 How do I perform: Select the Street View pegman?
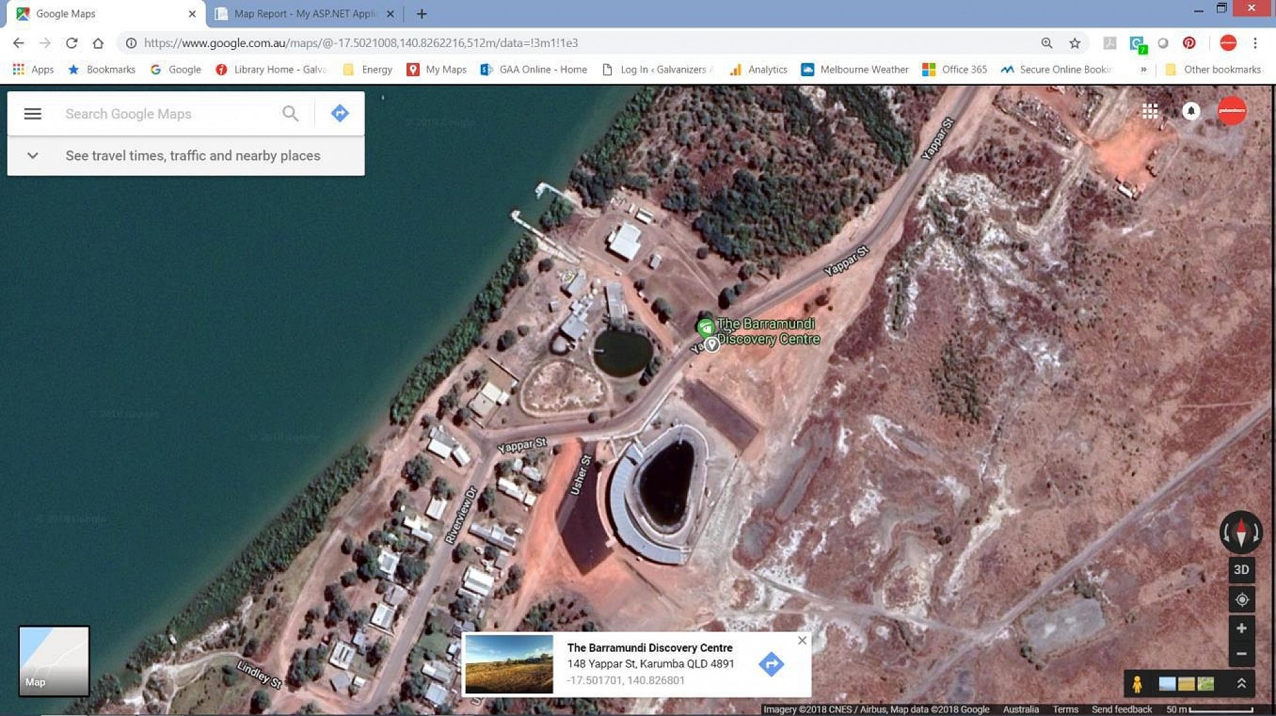pos(1137,684)
